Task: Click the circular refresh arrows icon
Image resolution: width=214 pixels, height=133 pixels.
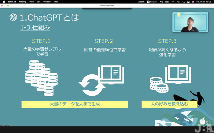Action: (92, 85)
